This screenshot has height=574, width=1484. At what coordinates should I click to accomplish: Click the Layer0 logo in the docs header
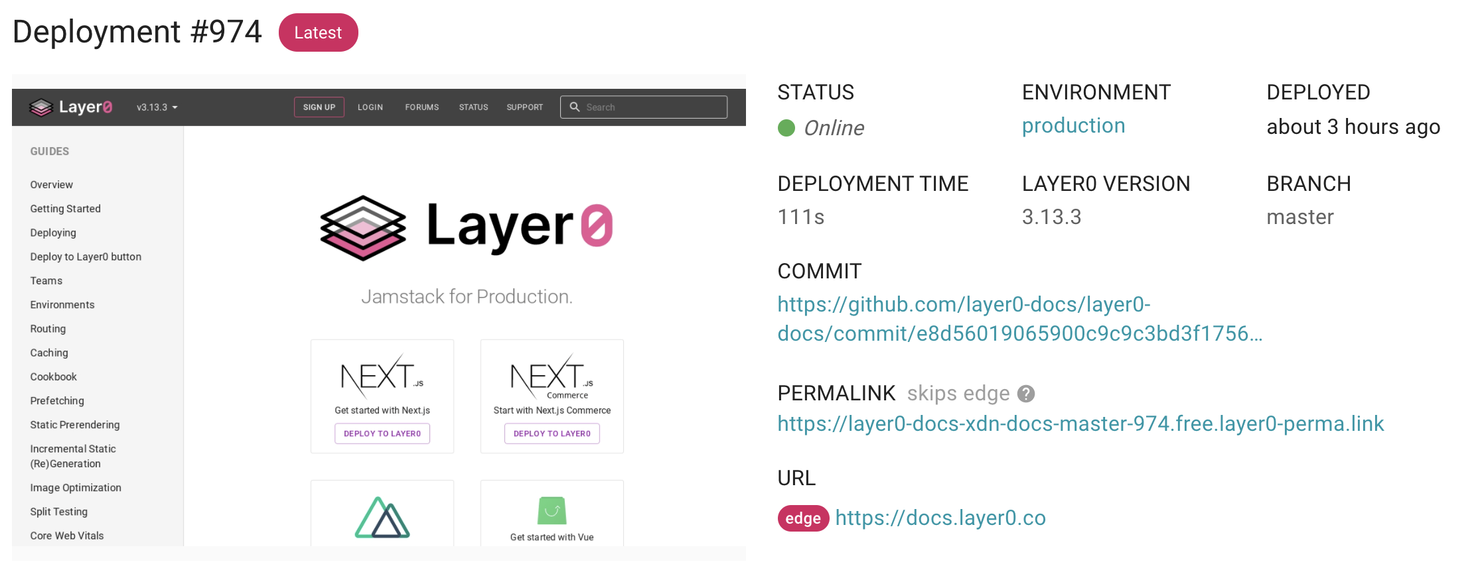(x=71, y=107)
